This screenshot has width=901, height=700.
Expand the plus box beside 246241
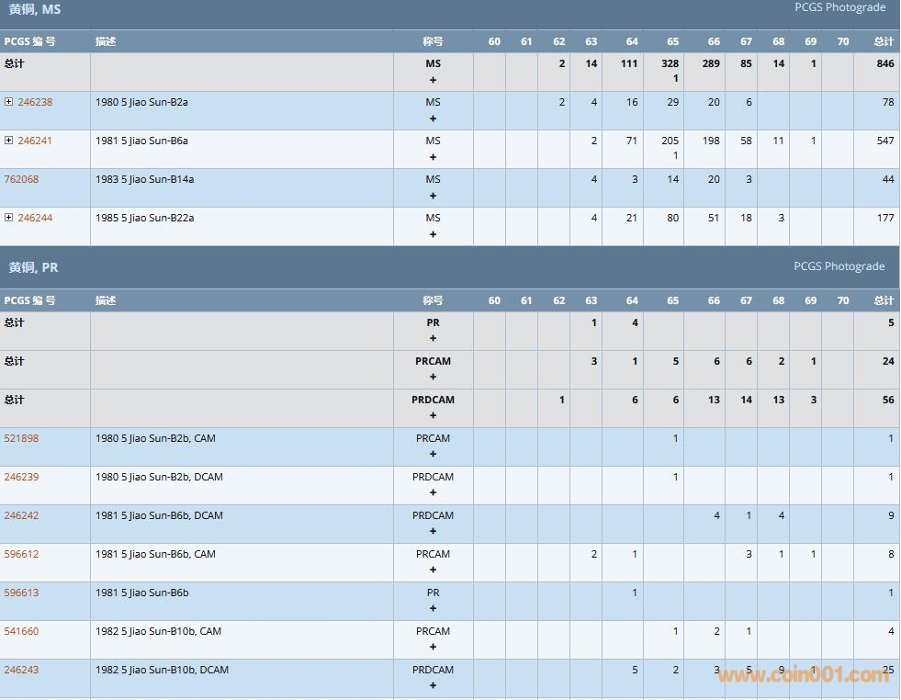click(9, 141)
